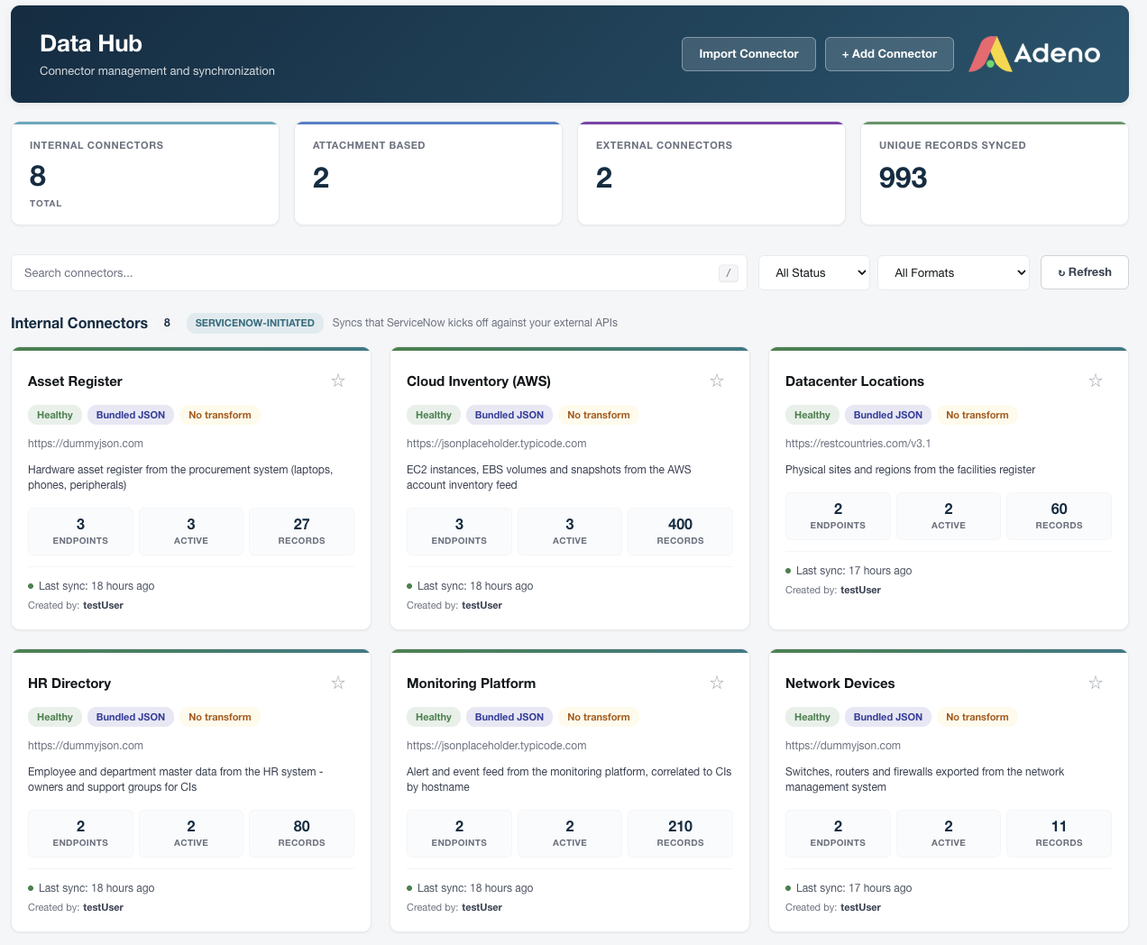Click Bundled JSON badge on HR Directory
The height and width of the screenshot is (945, 1147).
click(131, 717)
